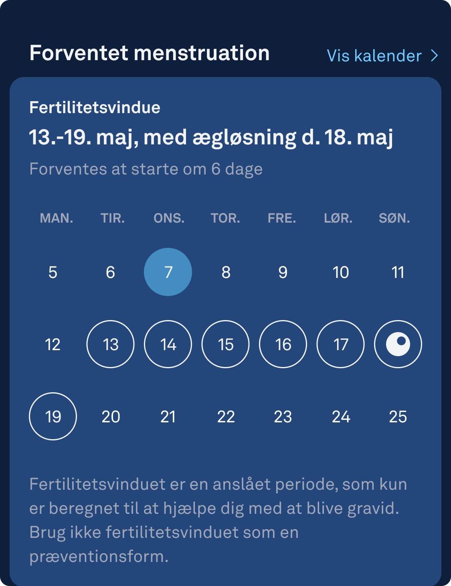Choose circled fertile day 15
451x586 pixels.
[226, 344]
